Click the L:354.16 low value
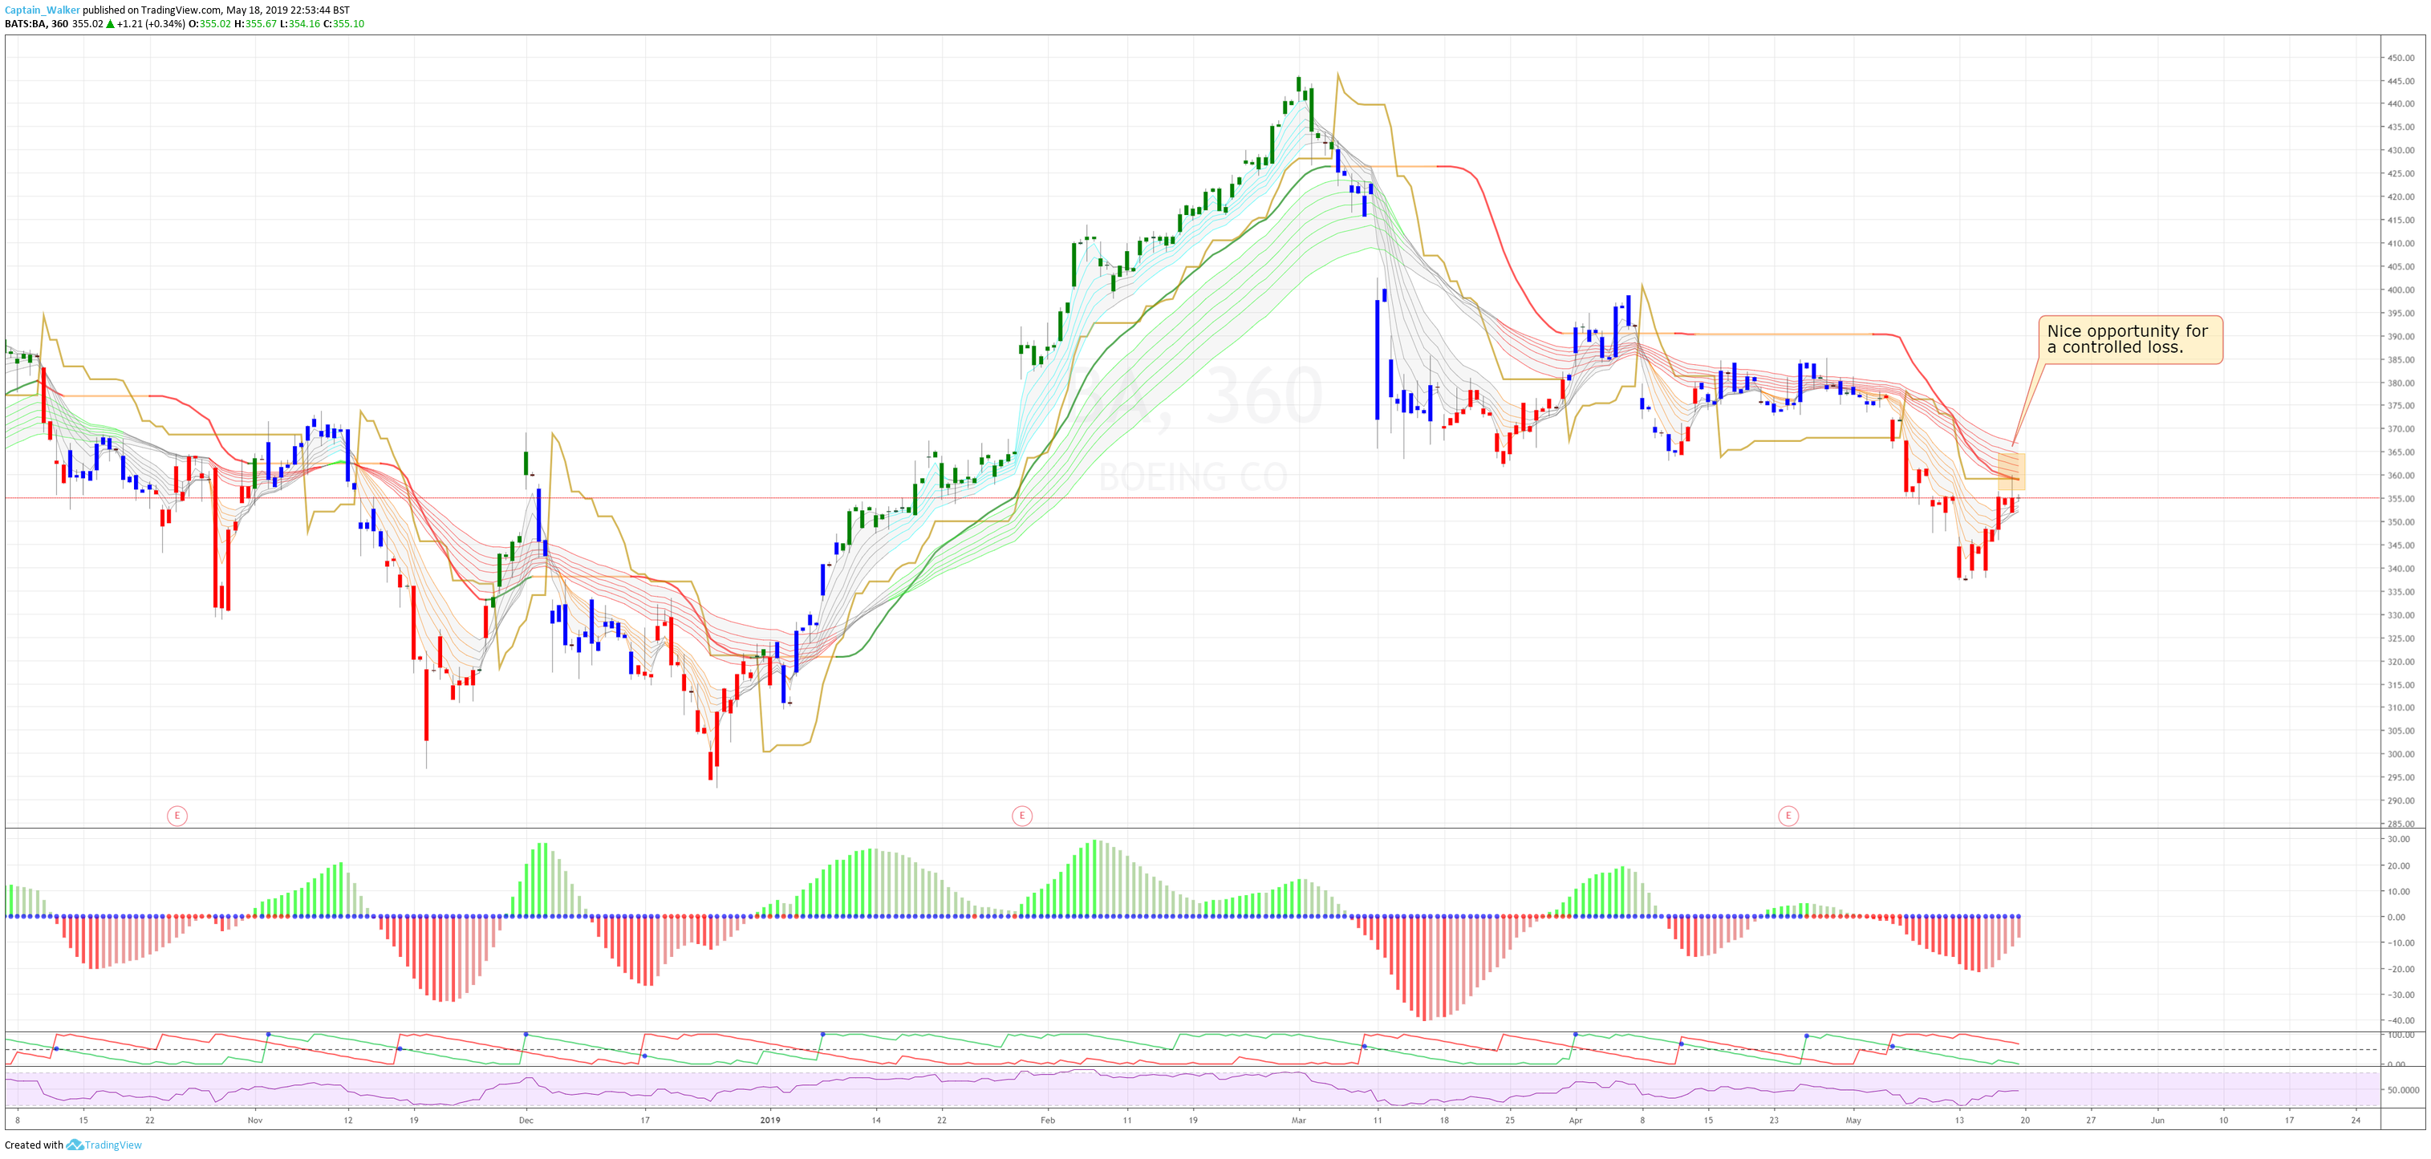This screenshot has height=1159, width=2431. [300, 25]
